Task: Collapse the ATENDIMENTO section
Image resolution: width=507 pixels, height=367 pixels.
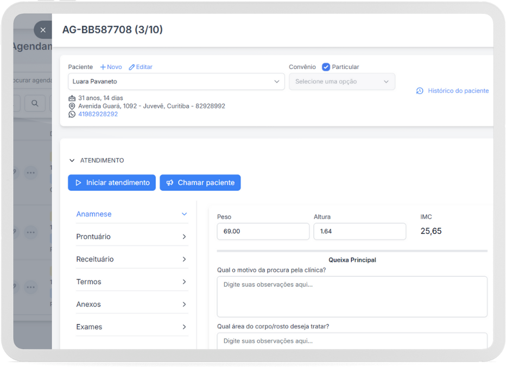Action: [x=72, y=160]
